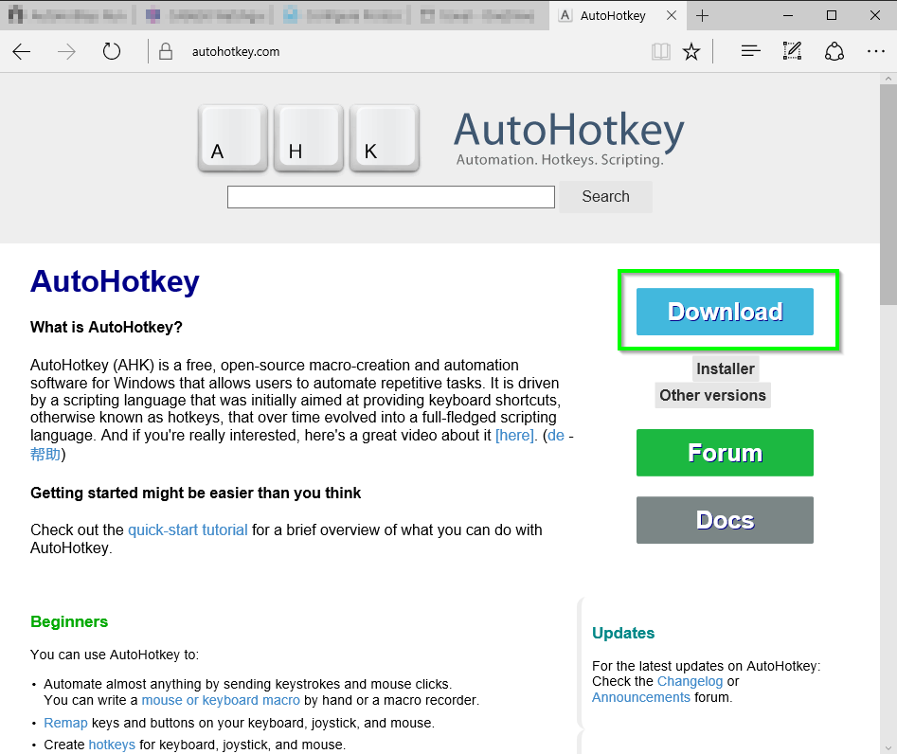Screen dimensions: 897x754
Task: Follow the [here] video link
Action: coord(515,436)
